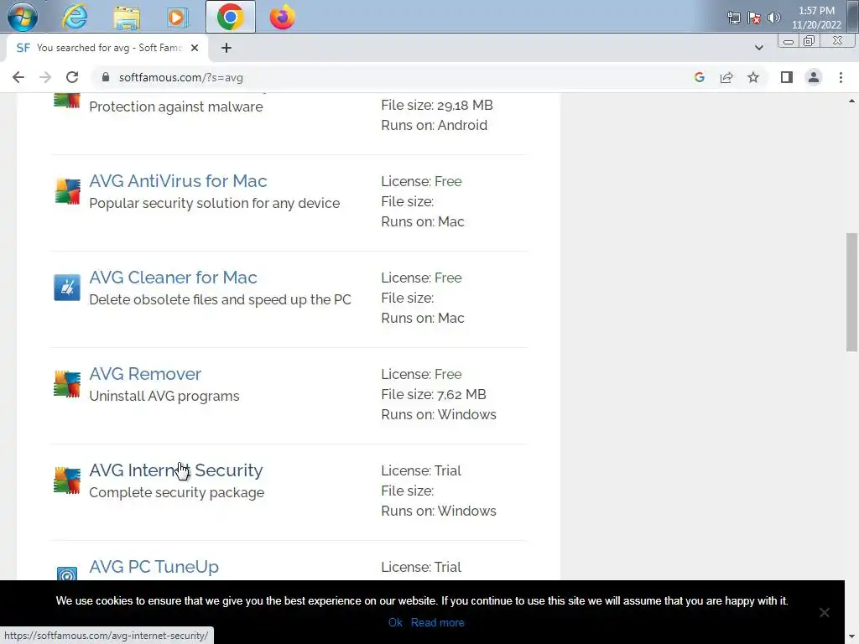
Task: Click AVG Cleaner for Mac icon thumbnail
Action: tap(67, 288)
